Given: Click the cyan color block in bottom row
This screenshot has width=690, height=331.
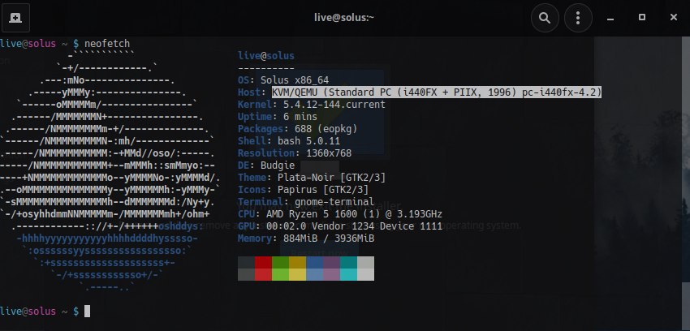Looking at the screenshot, I should pos(348,274).
